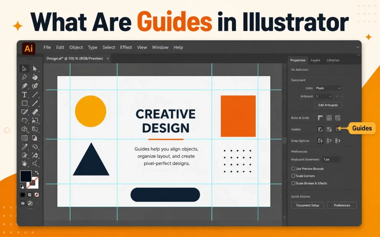Image resolution: width=380 pixels, height=237 pixels.
Task: Activate the Hand tool
Action: click(x=24, y=164)
